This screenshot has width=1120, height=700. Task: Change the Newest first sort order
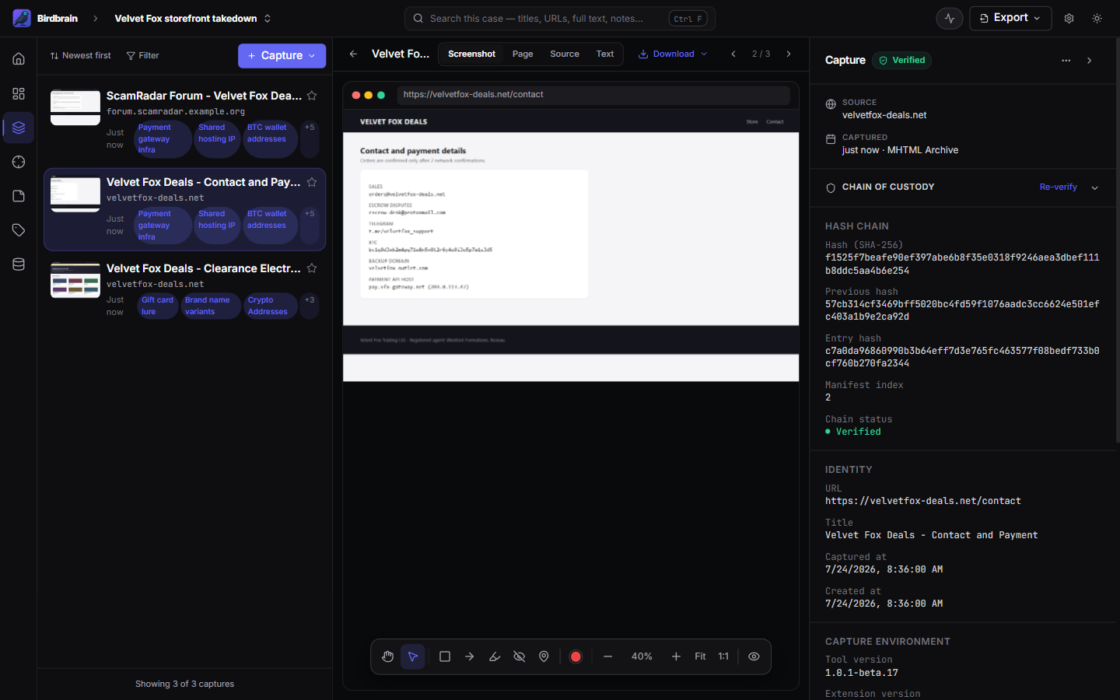click(80, 55)
